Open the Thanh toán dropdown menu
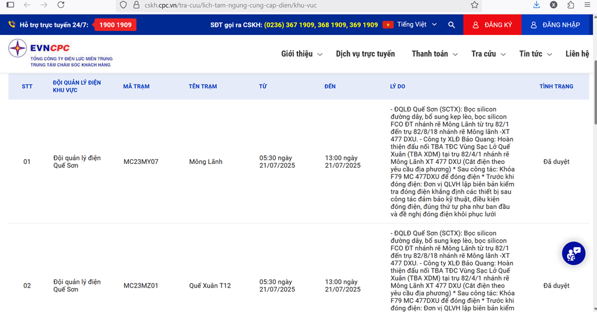Image resolution: width=597 pixels, height=315 pixels. 434,54
